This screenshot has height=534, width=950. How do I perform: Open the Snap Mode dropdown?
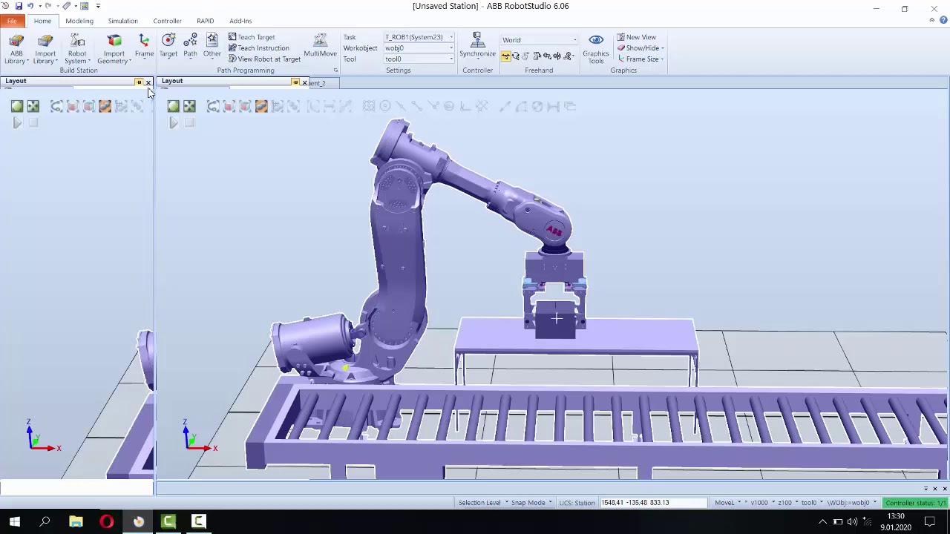coord(531,503)
